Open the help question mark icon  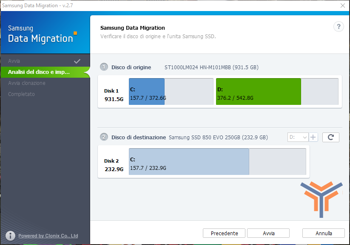(x=339, y=27)
